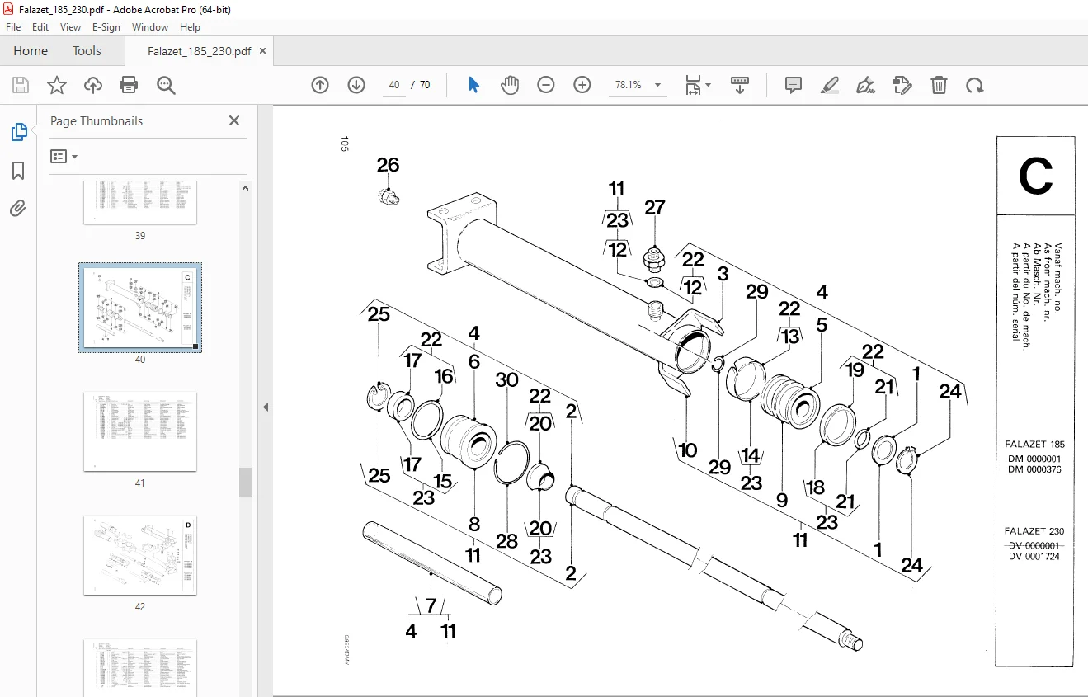Click the FALAZET 185 label
Screen dimensions: 1088x697
click(x=1034, y=445)
